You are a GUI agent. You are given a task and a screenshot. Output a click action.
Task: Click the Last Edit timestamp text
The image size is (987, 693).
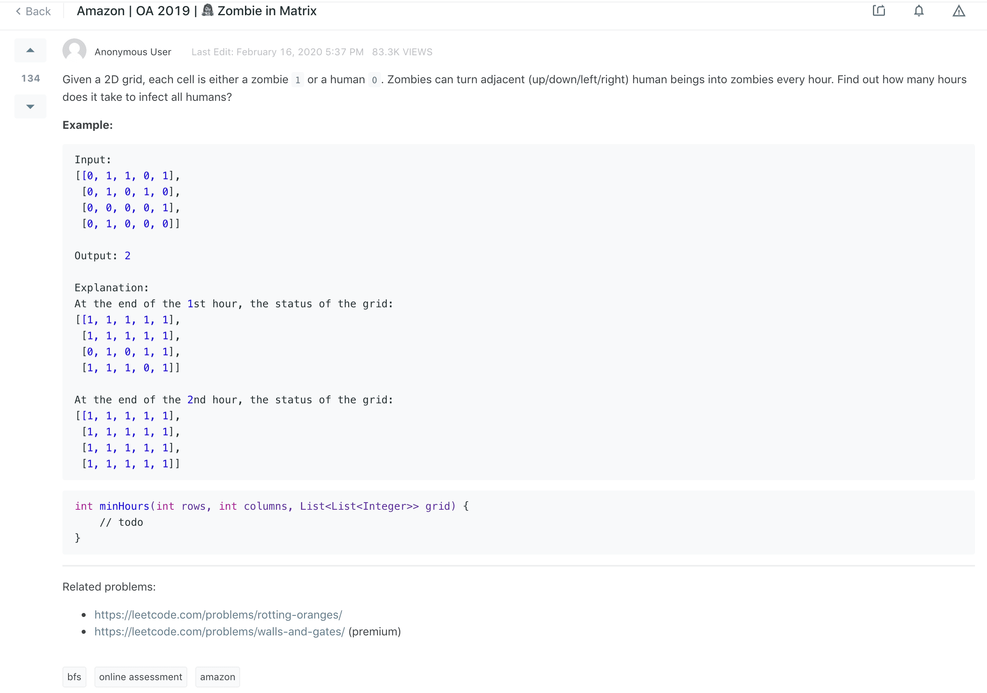tap(277, 52)
